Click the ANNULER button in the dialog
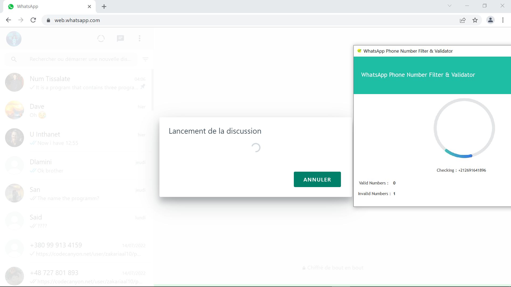Viewport: 511px width, 287px height. pyautogui.click(x=317, y=179)
